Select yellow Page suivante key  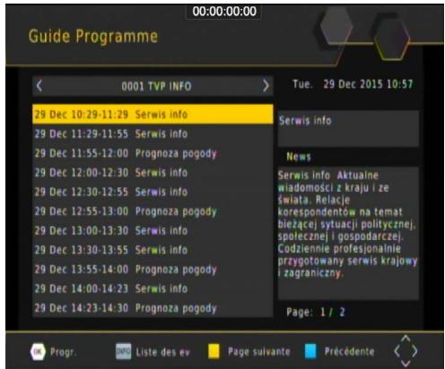[x=214, y=351]
